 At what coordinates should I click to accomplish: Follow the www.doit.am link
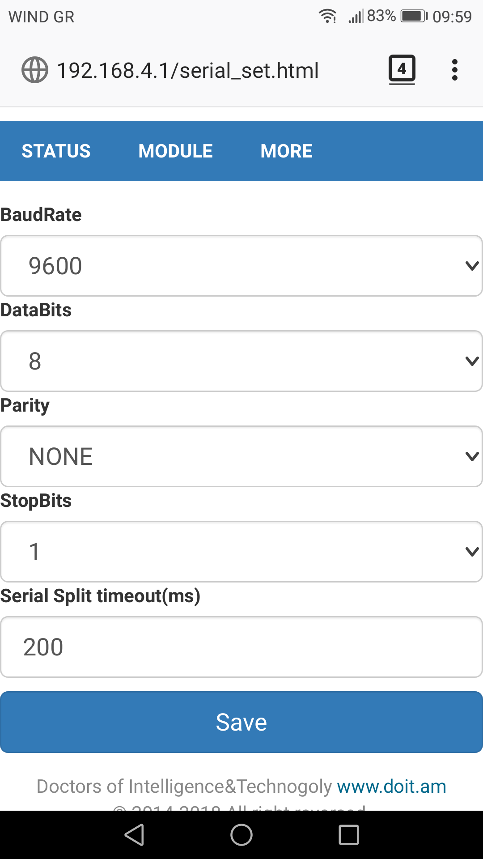tap(392, 787)
